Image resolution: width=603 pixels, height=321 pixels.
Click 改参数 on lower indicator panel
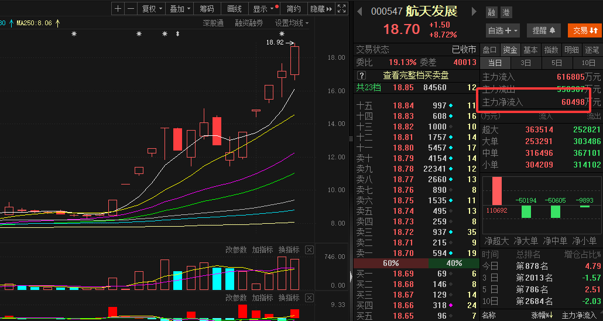click(236, 298)
